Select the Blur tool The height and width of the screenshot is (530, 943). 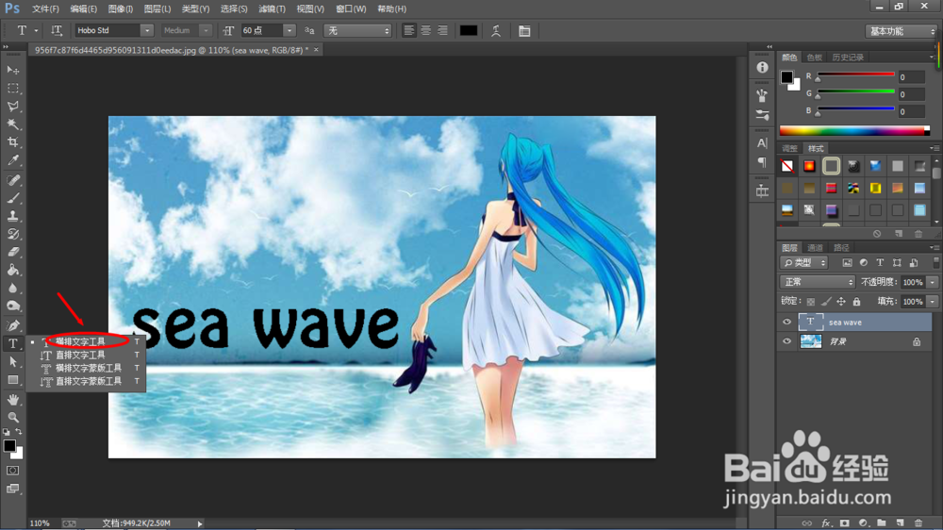12,289
